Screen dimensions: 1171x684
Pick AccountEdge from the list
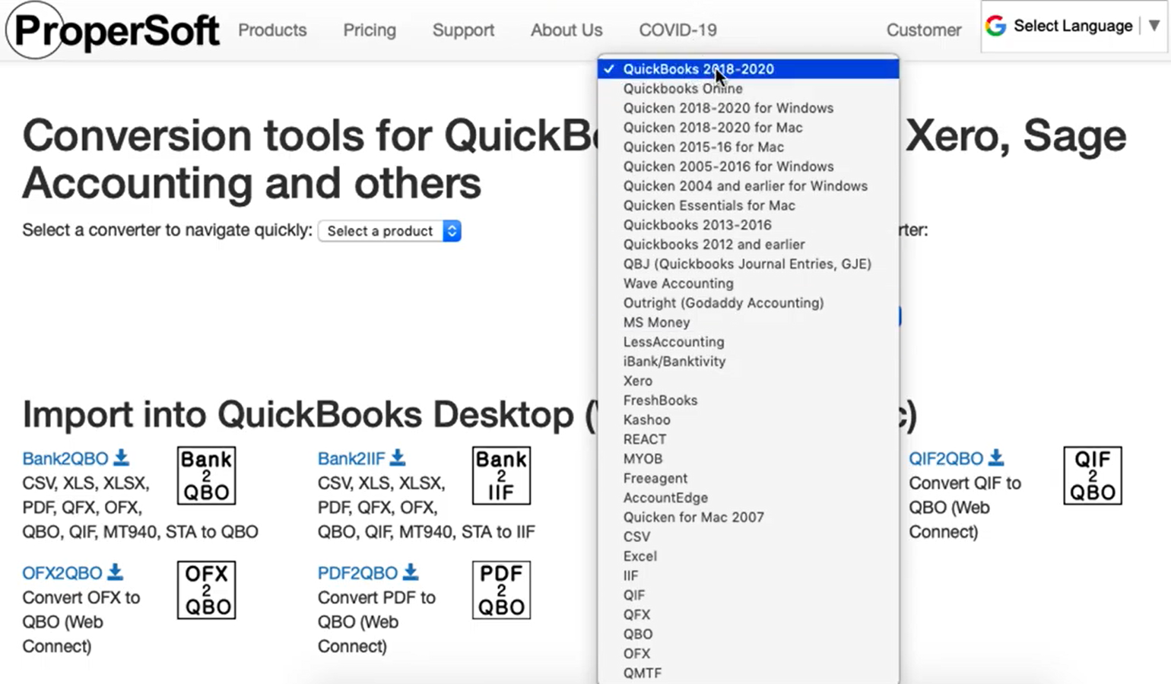748,499
